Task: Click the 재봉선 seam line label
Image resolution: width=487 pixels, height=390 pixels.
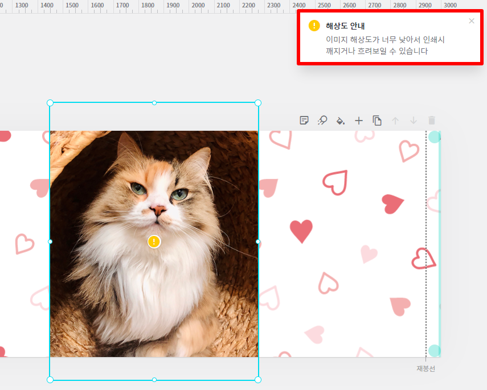Action: coord(425,368)
